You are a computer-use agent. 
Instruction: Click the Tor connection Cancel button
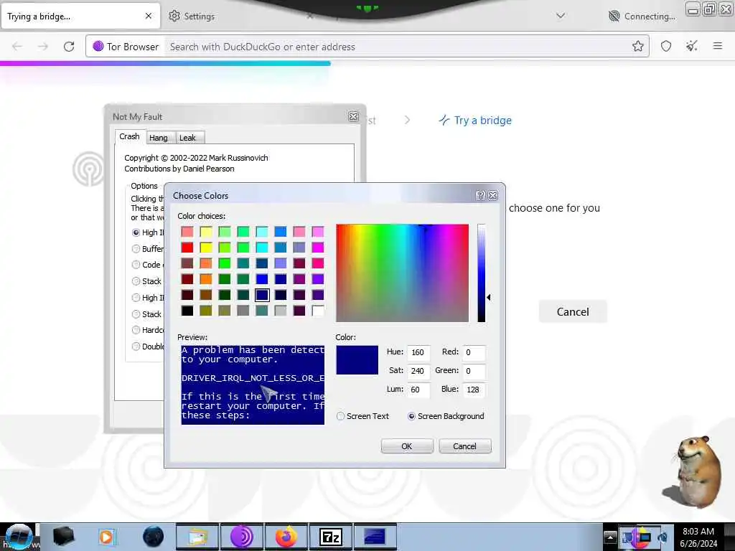coord(573,311)
